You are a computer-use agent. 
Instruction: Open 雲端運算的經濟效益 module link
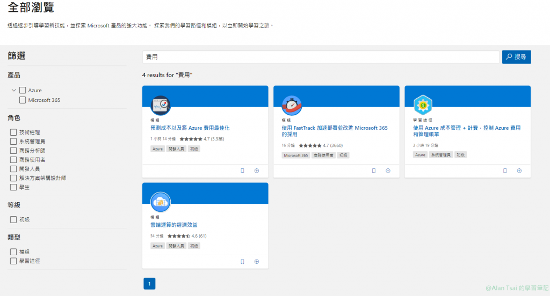(174, 225)
